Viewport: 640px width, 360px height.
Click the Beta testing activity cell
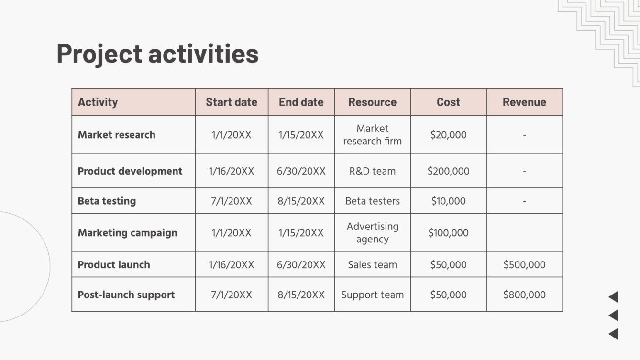107,201
